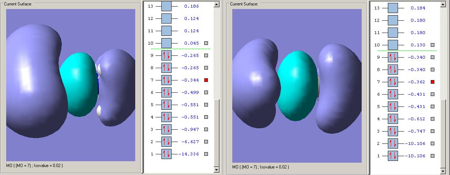Select left panel orbital 7 box, energy -0.344
Viewport: 450px width, 175px height.
click(166, 80)
